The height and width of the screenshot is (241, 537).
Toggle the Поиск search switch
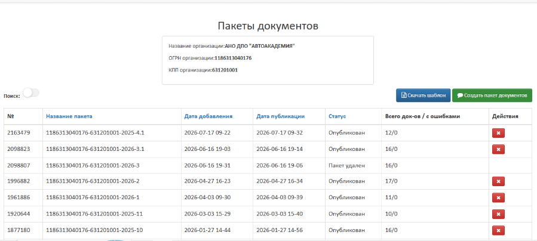(x=31, y=92)
